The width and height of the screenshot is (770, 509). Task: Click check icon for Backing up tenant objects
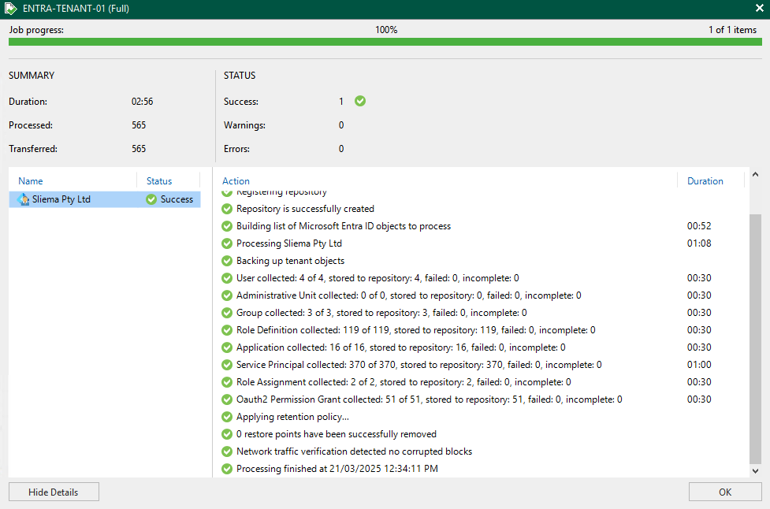pos(226,261)
